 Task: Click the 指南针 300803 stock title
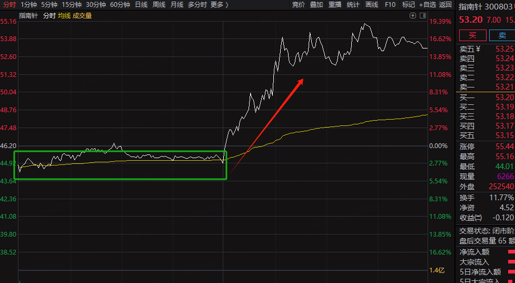tap(486, 7)
